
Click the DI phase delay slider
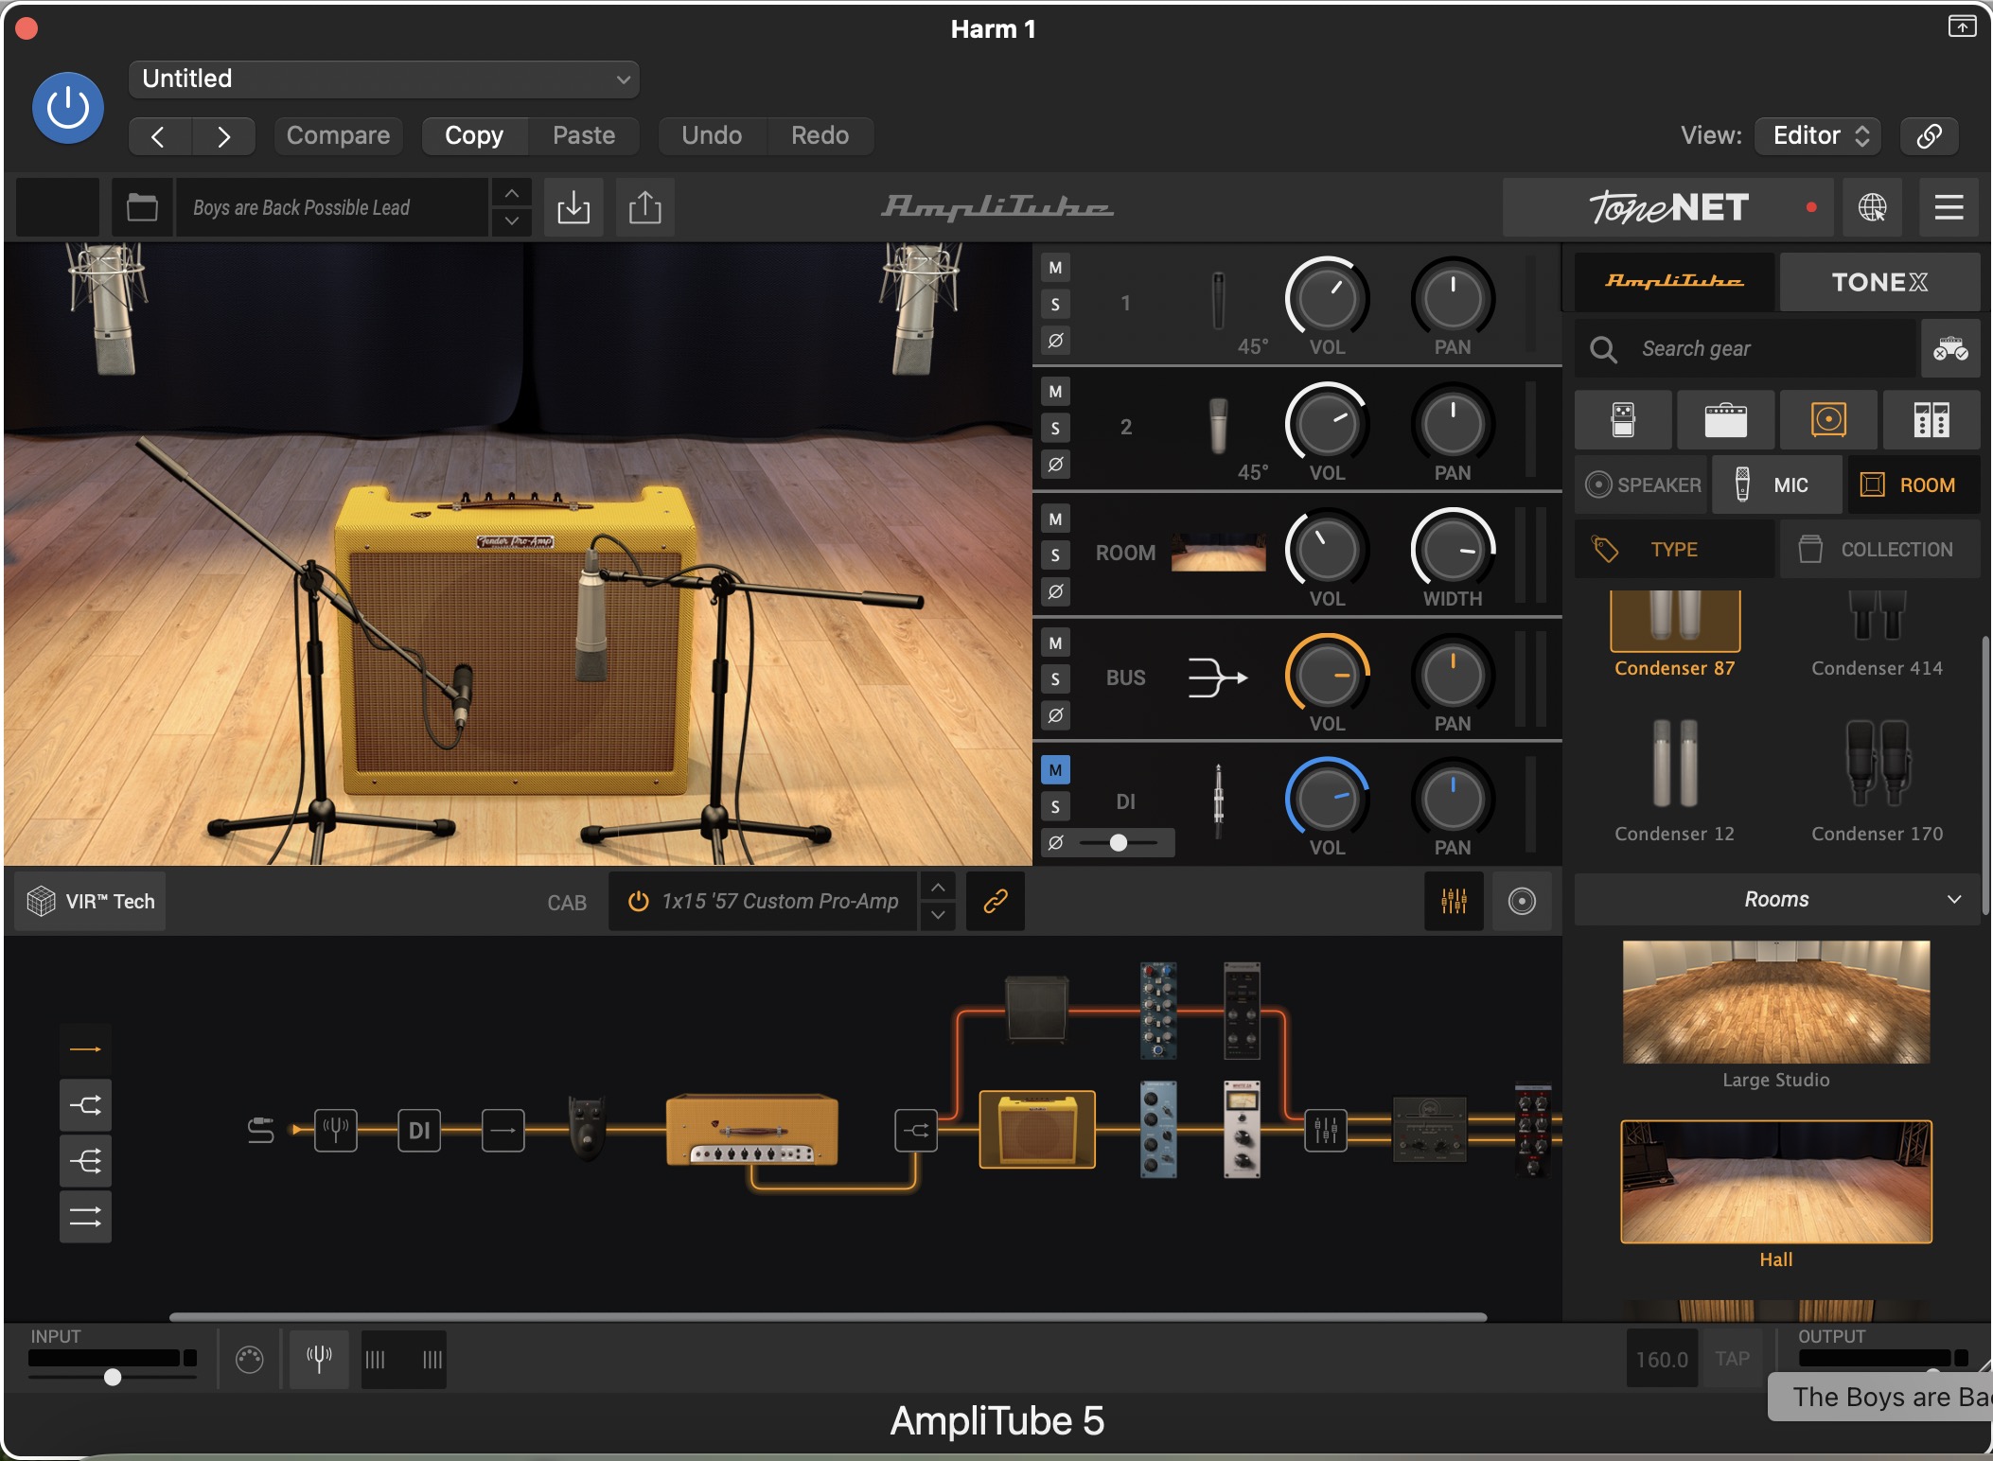[x=1119, y=842]
